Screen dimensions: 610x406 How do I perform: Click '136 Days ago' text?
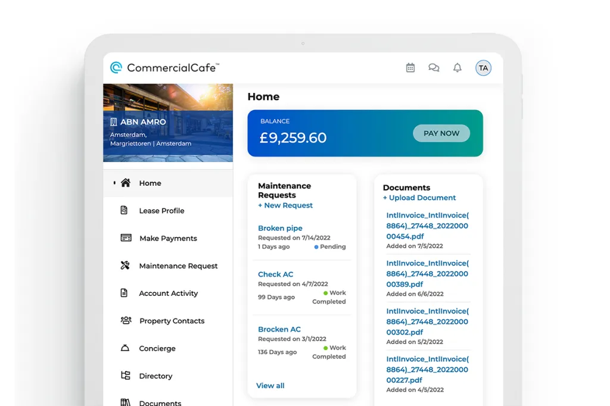click(278, 352)
